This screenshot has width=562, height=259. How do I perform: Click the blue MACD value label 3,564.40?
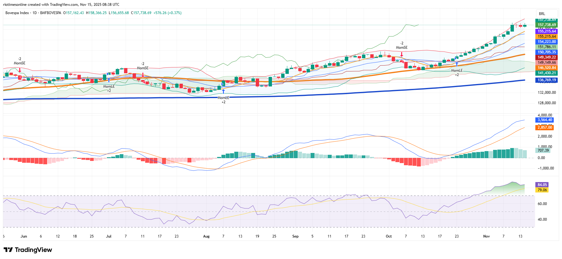click(x=545, y=120)
